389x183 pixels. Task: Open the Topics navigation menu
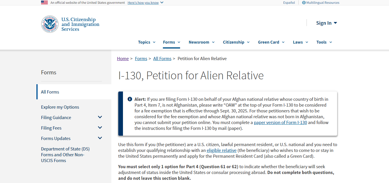click(x=147, y=42)
